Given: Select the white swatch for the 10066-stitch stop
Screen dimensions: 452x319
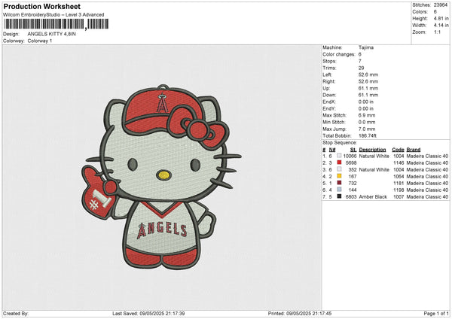Looking at the screenshot, I should click(x=339, y=156).
